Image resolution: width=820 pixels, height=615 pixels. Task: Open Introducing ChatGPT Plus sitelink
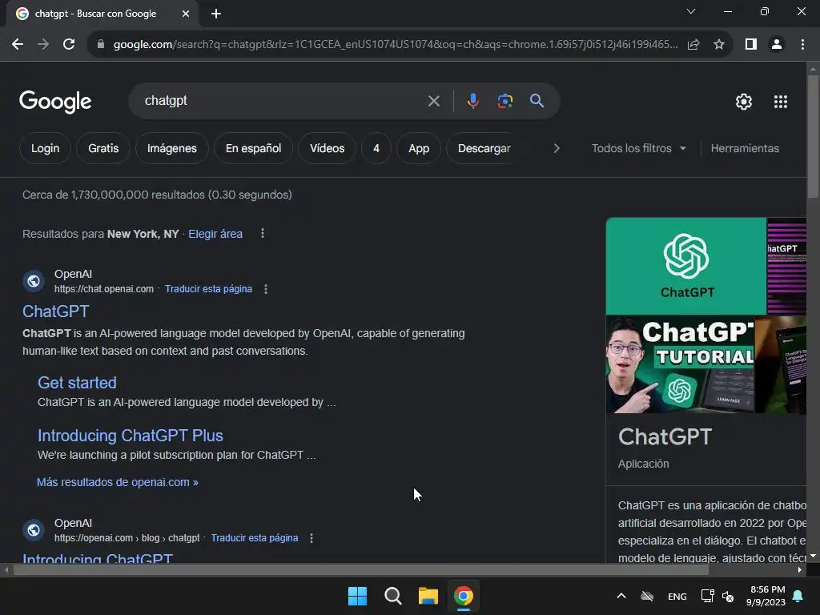point(131,436)
